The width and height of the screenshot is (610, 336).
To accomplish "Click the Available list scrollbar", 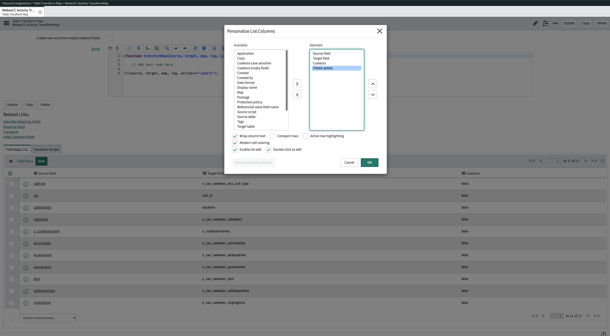I will point(287,81).
